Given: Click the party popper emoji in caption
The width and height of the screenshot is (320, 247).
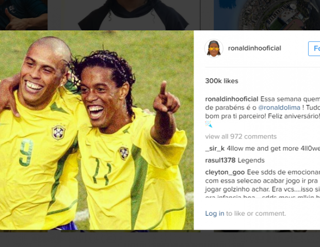Looking at the screenshot, I should (x=209, y=124).
